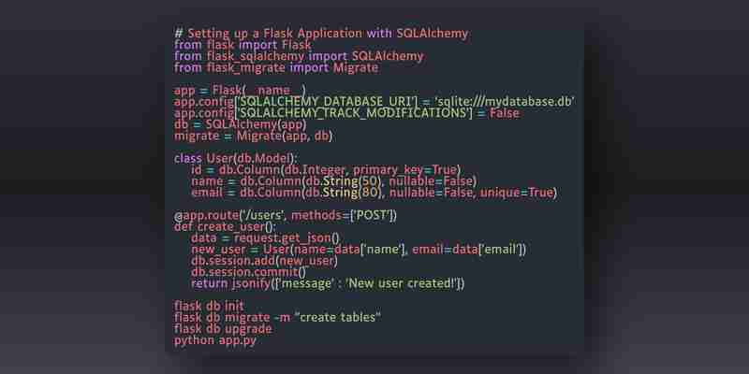Click the SQLALCHEMY_DATABASE_URI config line

pos(374,102)
